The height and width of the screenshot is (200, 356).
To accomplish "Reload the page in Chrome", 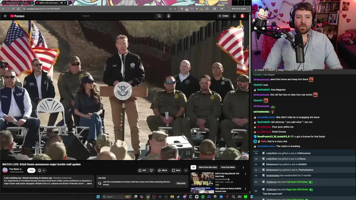I will pyautogui.click(x=13, y=9).
